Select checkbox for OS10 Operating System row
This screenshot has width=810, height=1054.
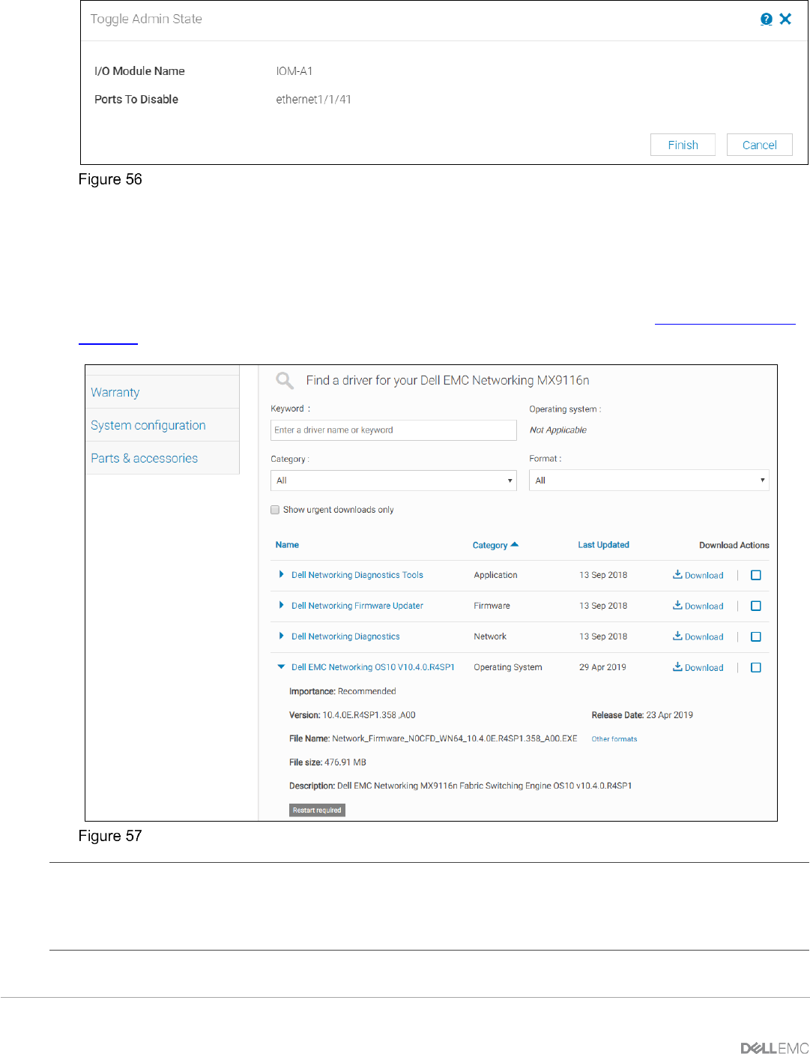click(756, 667)
